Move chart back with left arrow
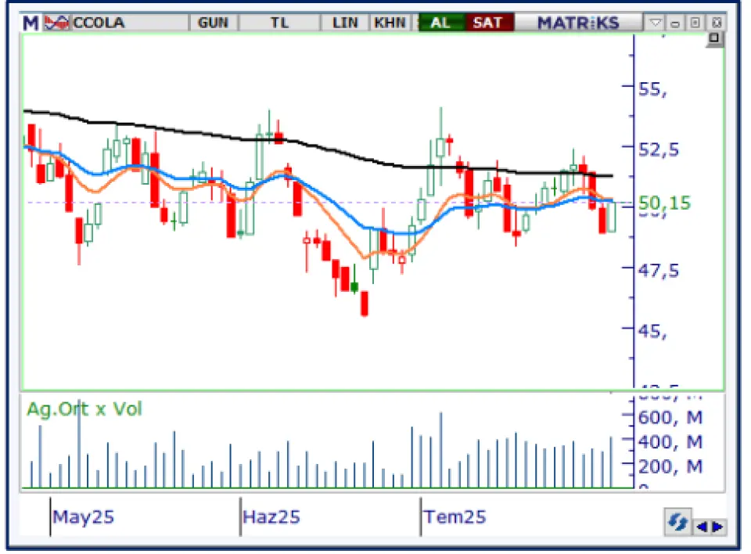This screenshot has width=751, height=554. pos(702,527)
